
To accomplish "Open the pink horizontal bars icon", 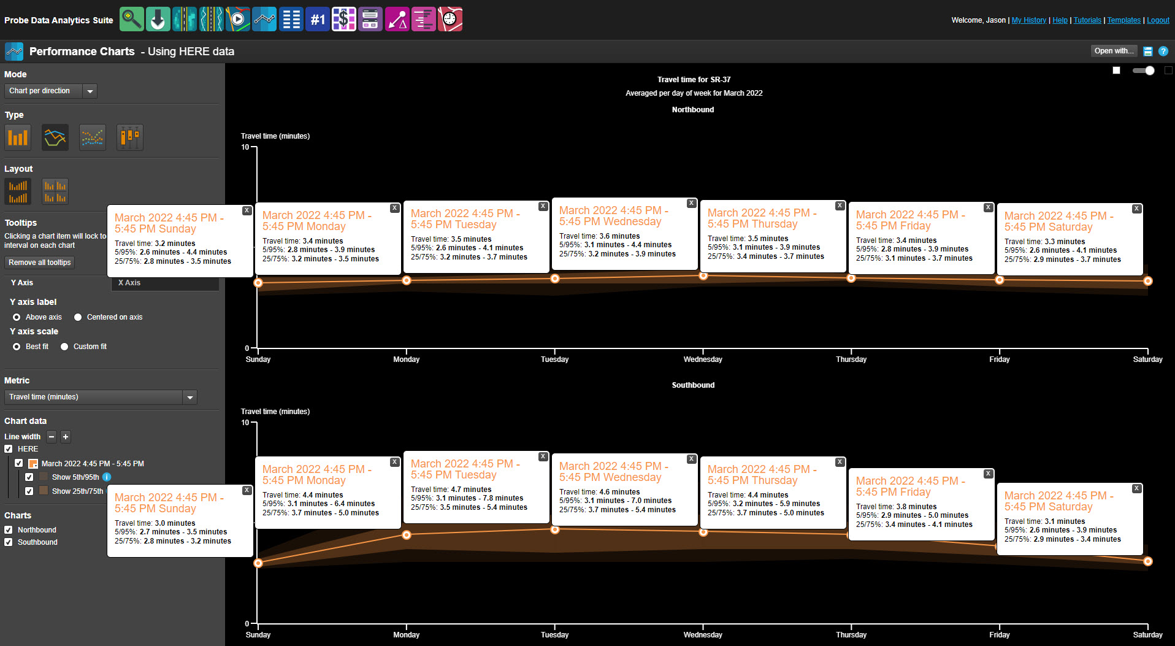I will pyautogui.click(x=424, y=20).
